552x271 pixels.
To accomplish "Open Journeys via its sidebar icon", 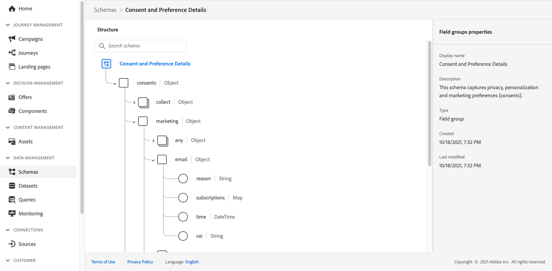I will 12,53.
